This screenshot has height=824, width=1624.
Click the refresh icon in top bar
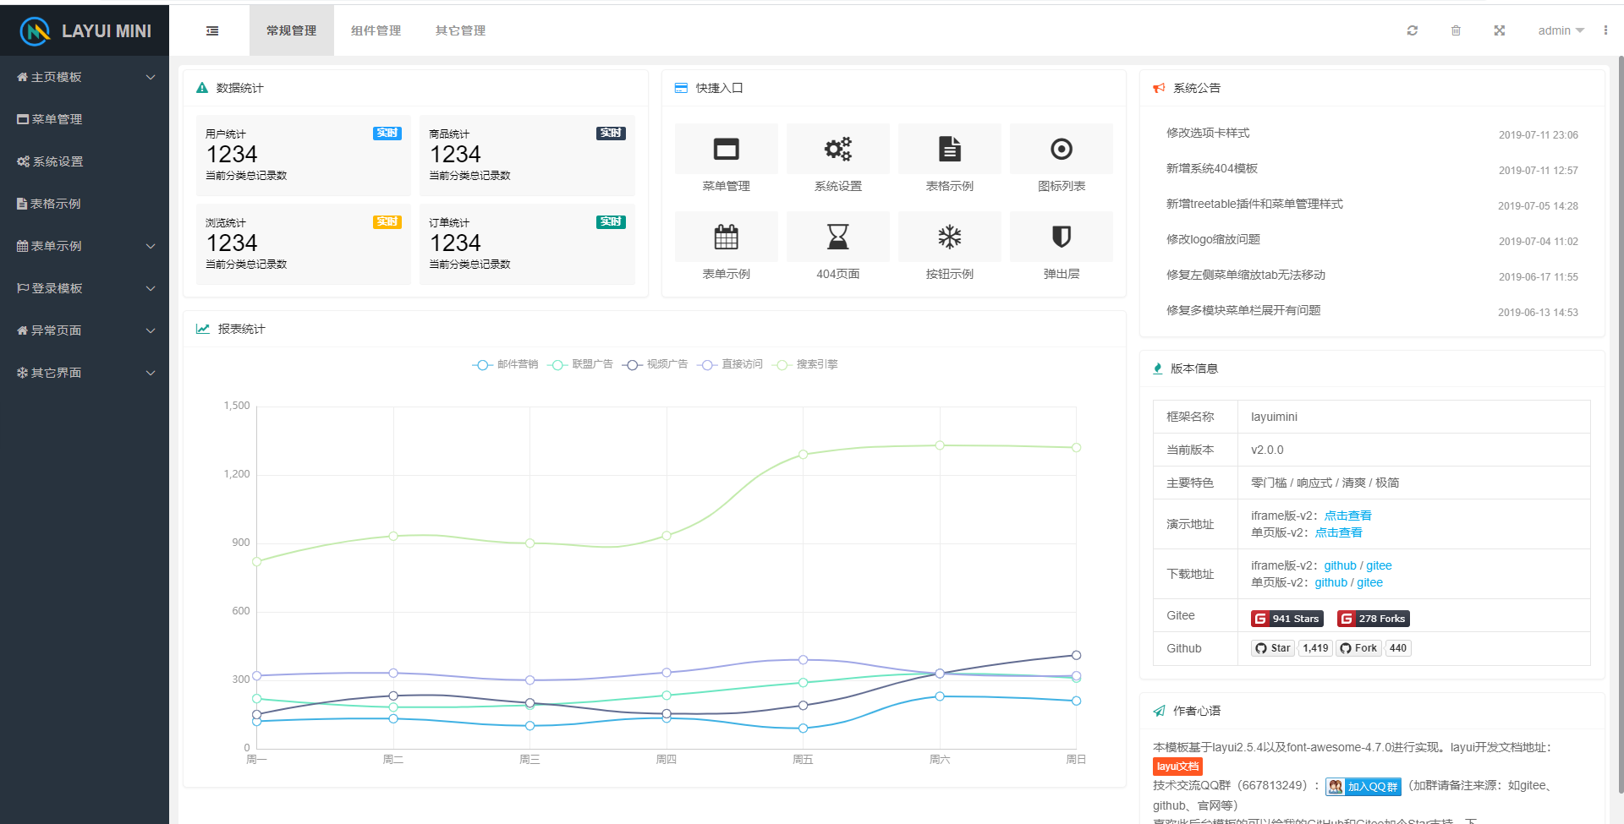point(1412,31)
